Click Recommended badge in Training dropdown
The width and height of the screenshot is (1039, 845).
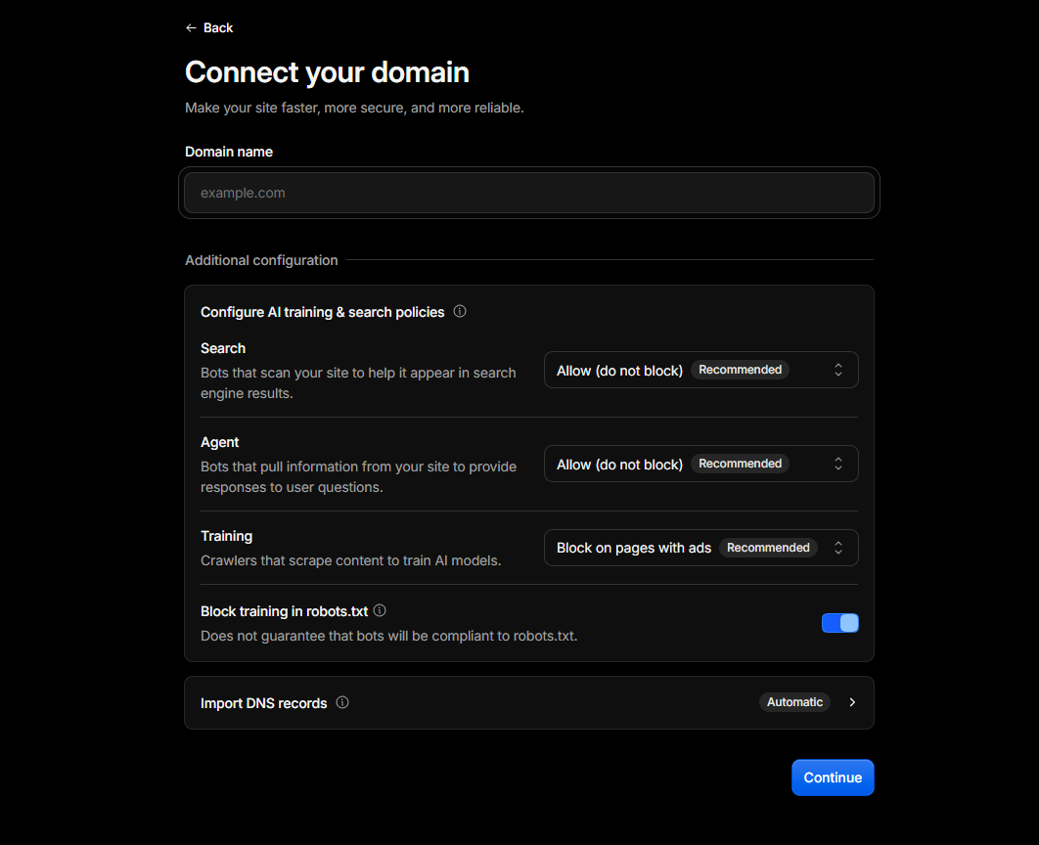[x=768, y=548]
